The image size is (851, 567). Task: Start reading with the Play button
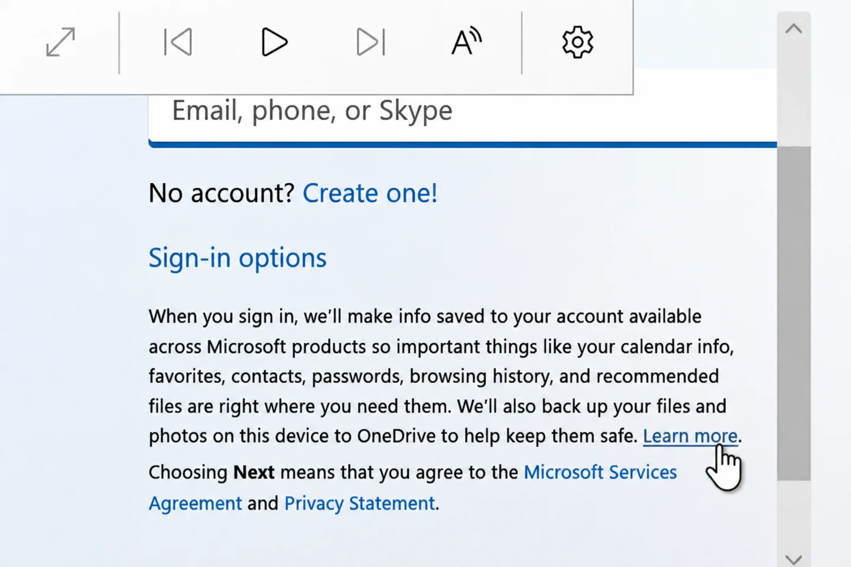click(x=274, y=43)
